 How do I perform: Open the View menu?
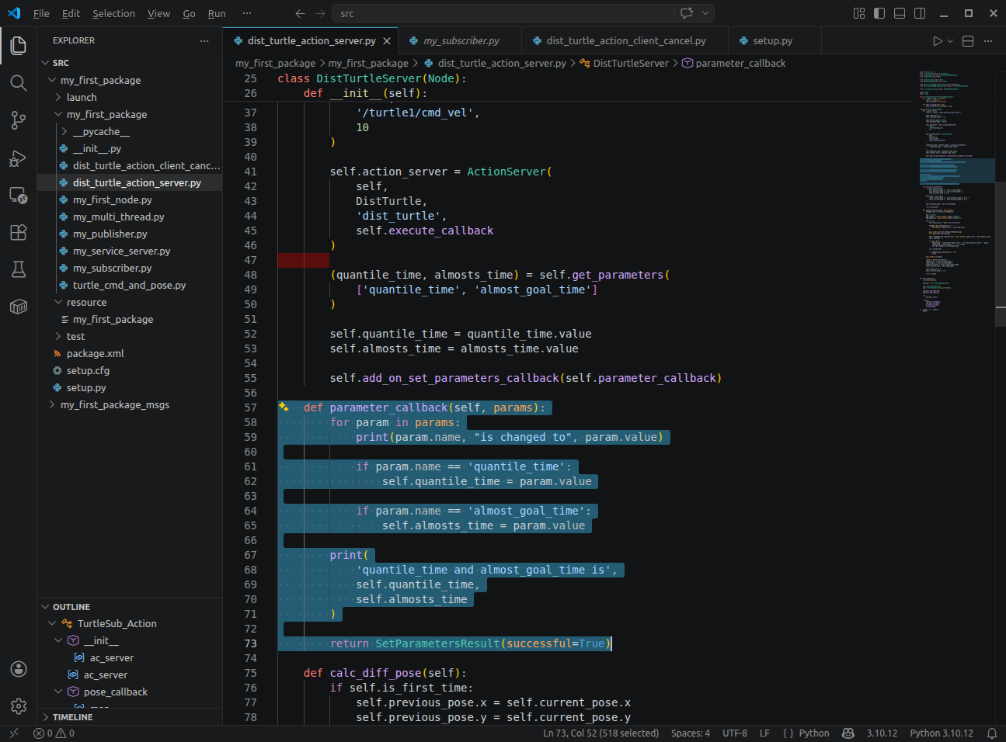click(x=158, y=13)
